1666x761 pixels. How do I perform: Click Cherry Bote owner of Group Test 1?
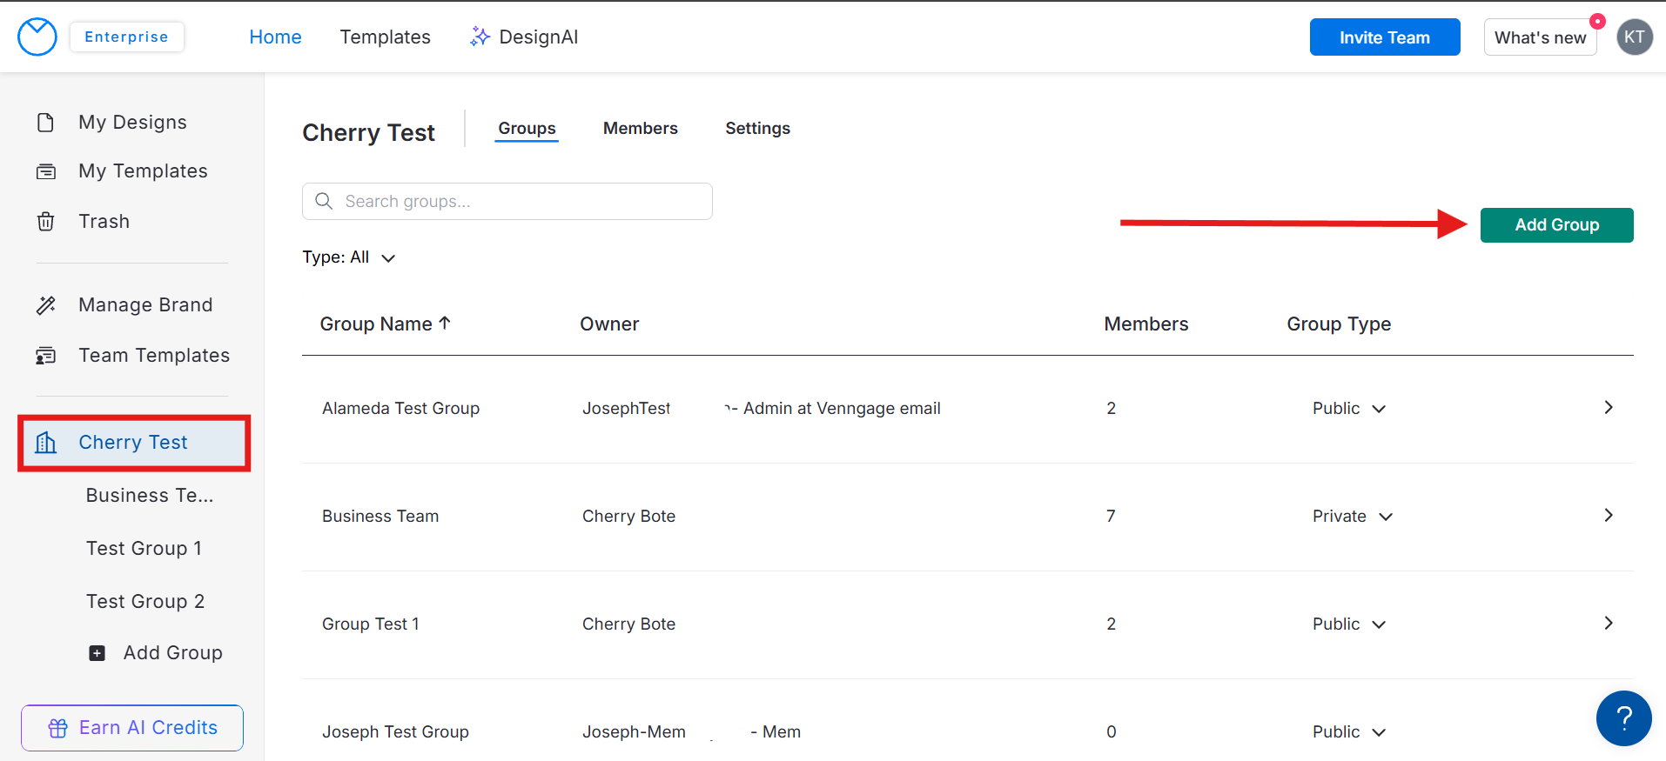pyautogui.click(x=628, y=624)
